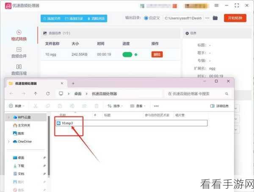
Task: Open the output folder icon
Action: [x=215, y=18]
